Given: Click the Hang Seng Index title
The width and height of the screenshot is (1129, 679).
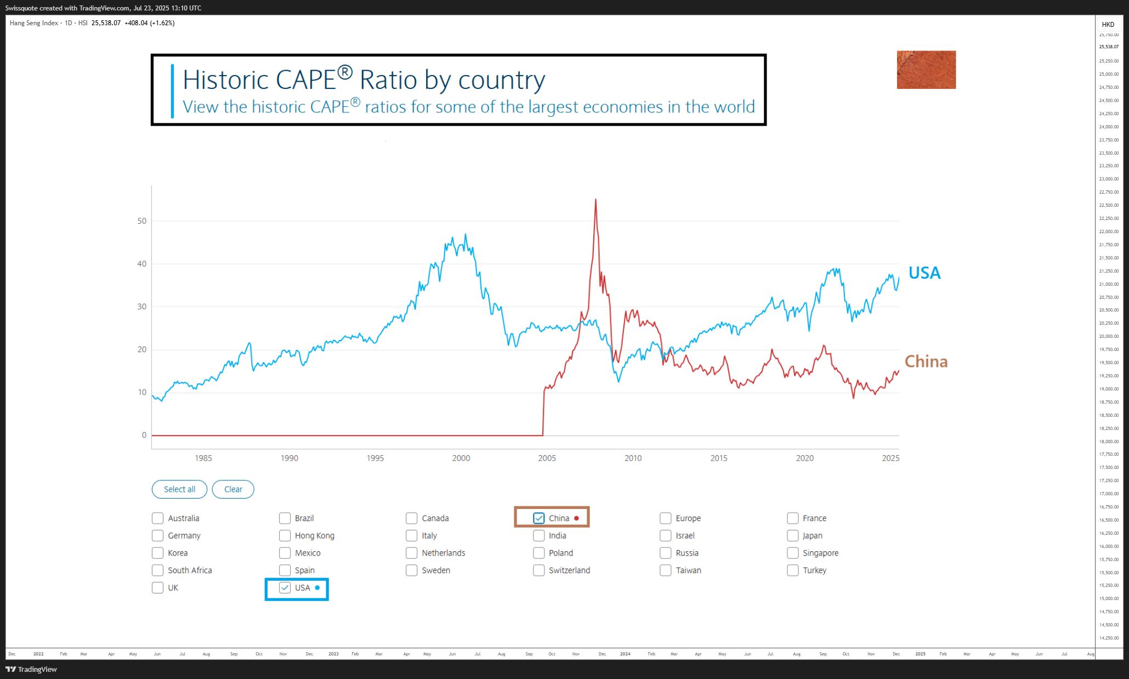Looking at the screenshot, I should click(33, 23).
